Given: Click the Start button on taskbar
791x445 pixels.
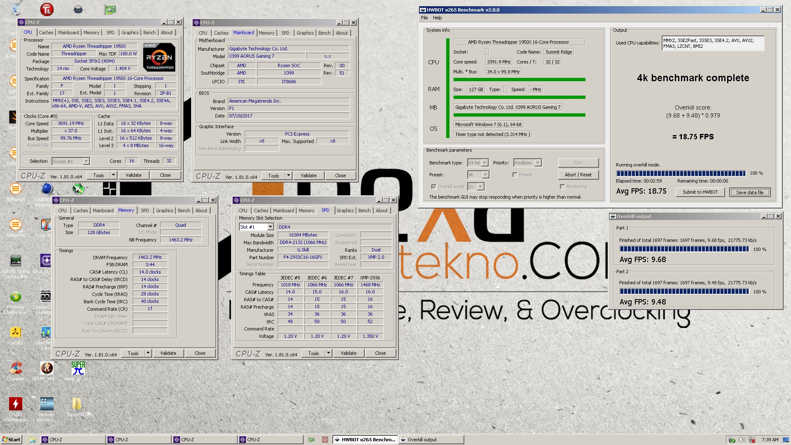Looking at the screenshot, I should coord(11,440).
